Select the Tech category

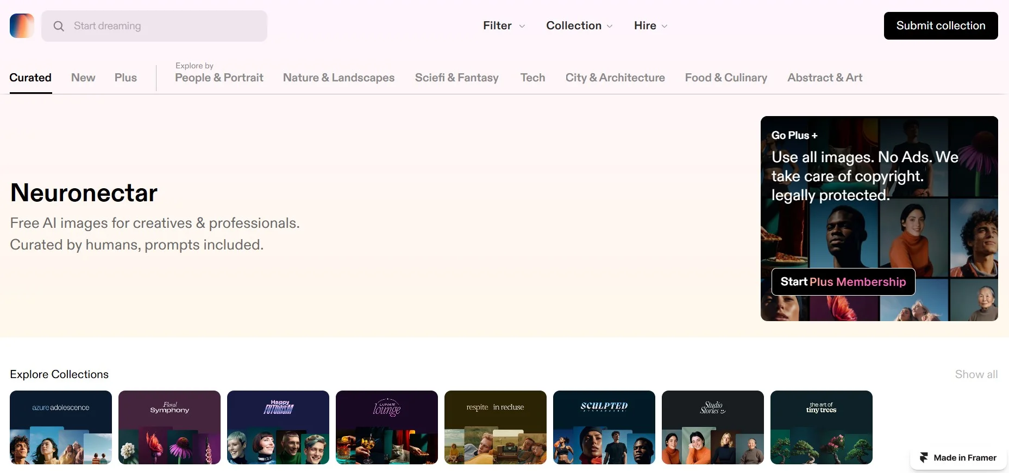click(x=532, y=78)
